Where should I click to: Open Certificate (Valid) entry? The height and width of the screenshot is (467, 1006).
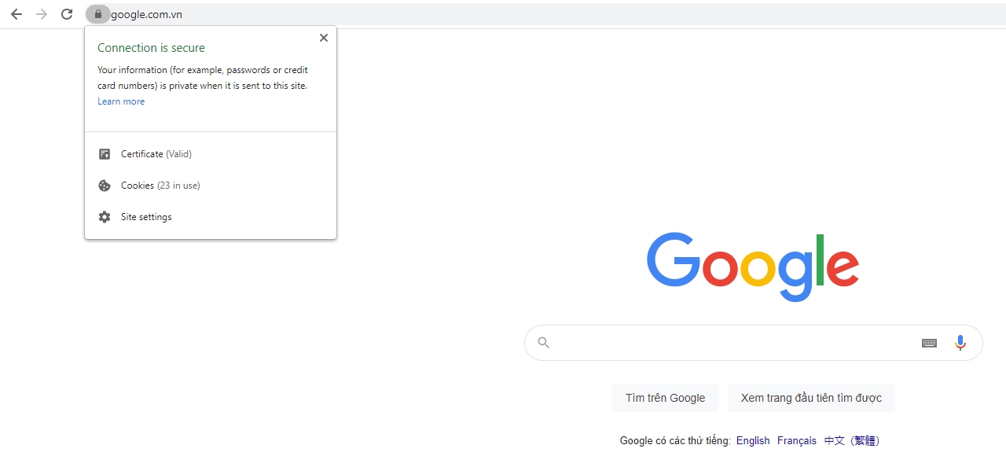pos(211,154)
